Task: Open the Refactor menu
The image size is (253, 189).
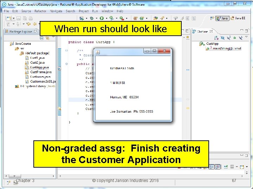Action: click(x=40, y=11)
